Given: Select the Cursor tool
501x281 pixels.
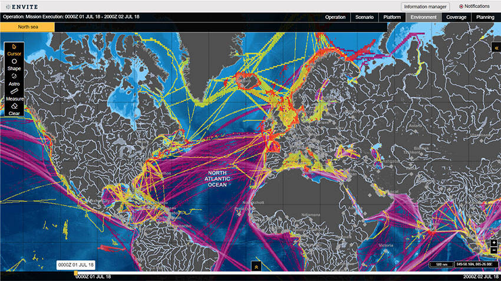Looking at the screenshot, I should (x=14, y=50).
